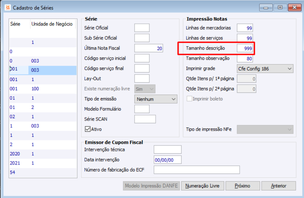The width and height of the screenshot is (304, 198).
Task: Select the Série 54 row
Action: 43,172
